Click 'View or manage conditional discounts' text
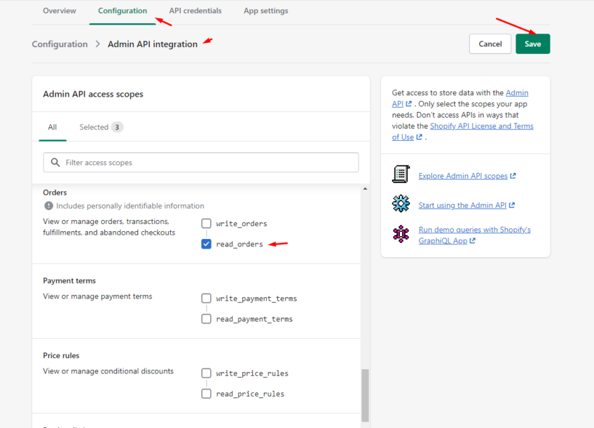Screen dimensions: 594x428 (x=108, y=371)
